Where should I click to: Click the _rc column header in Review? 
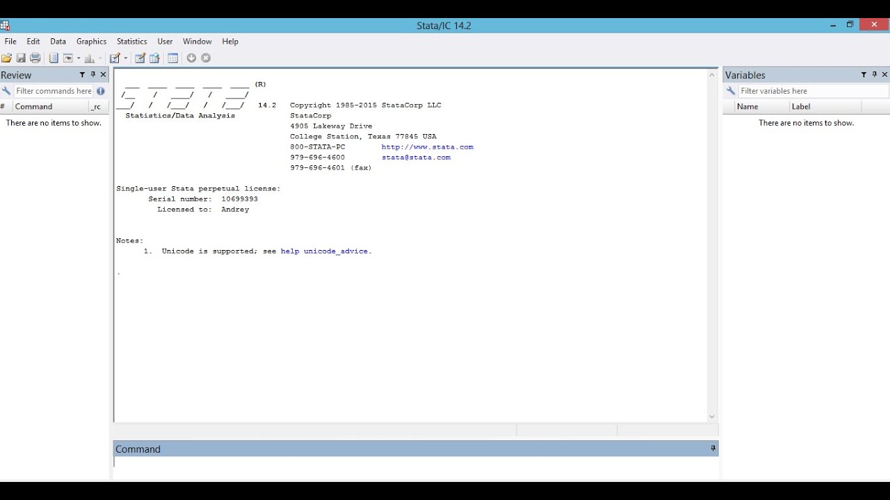[x=97, y=107]
